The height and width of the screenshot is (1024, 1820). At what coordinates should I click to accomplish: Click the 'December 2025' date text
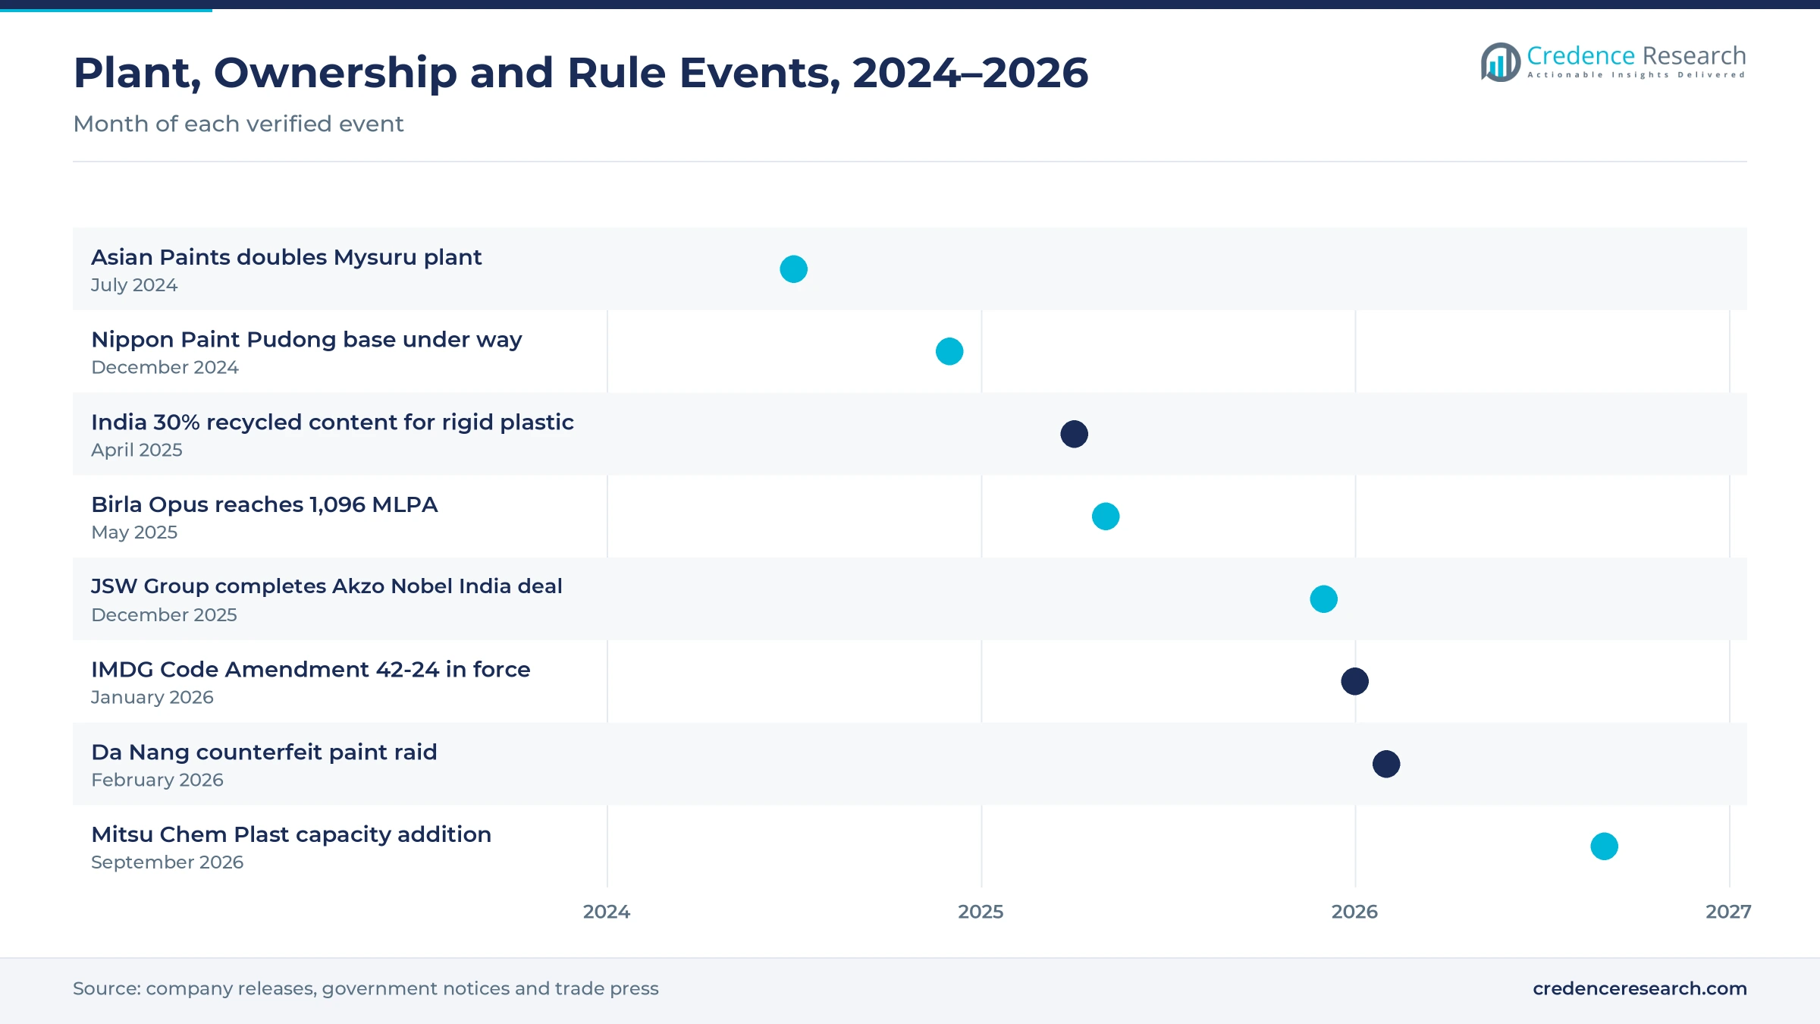coord(164,615)
